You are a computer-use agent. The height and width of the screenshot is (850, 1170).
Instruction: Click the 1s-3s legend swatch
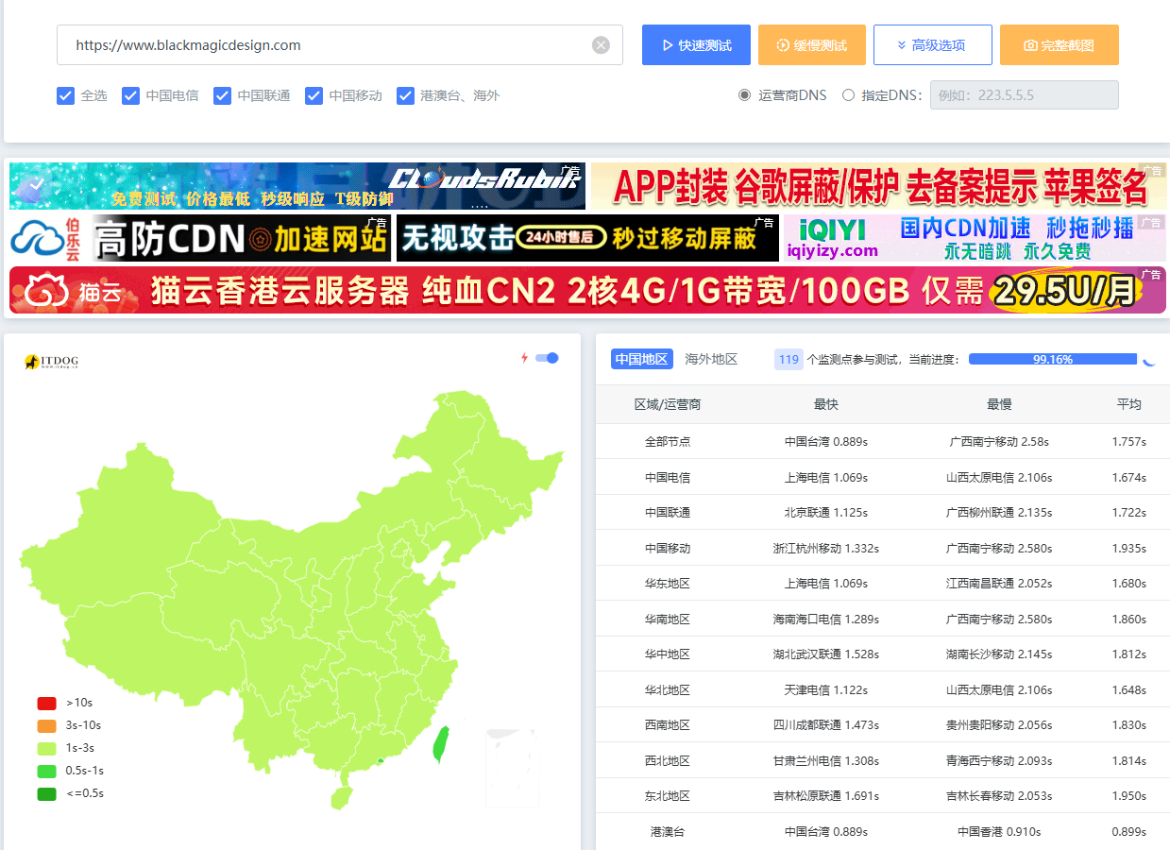click(47, 748)
